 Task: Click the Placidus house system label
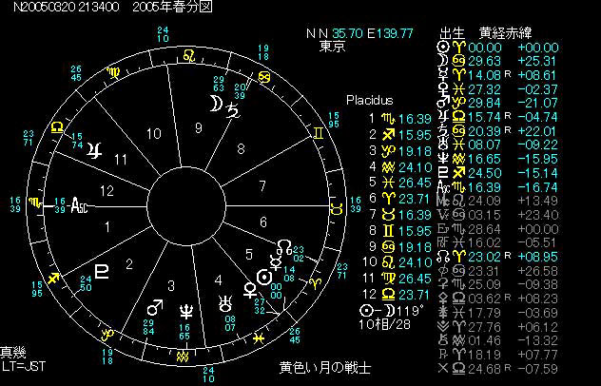[372, 100]
